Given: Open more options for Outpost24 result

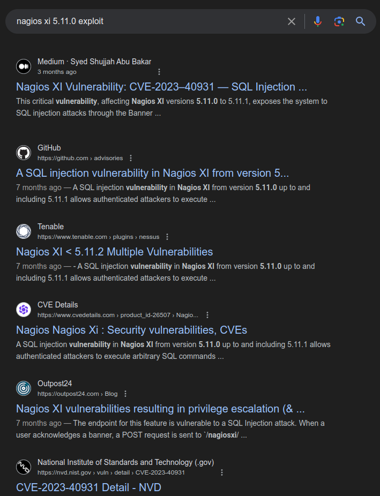Looking at the screenshot, I should [125, 394].
